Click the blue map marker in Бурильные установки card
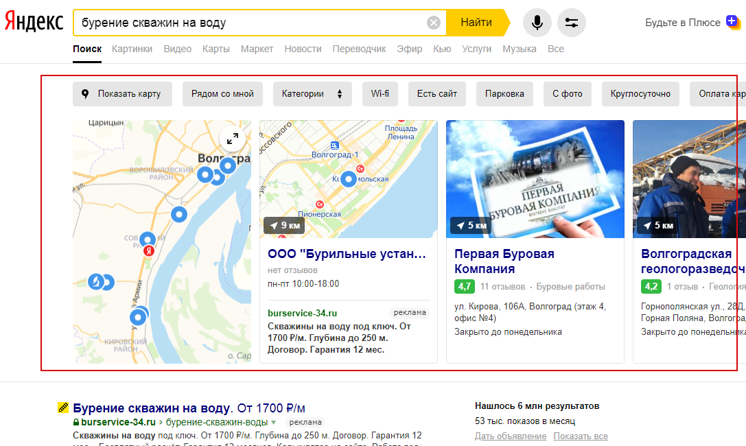 [348, 179]
